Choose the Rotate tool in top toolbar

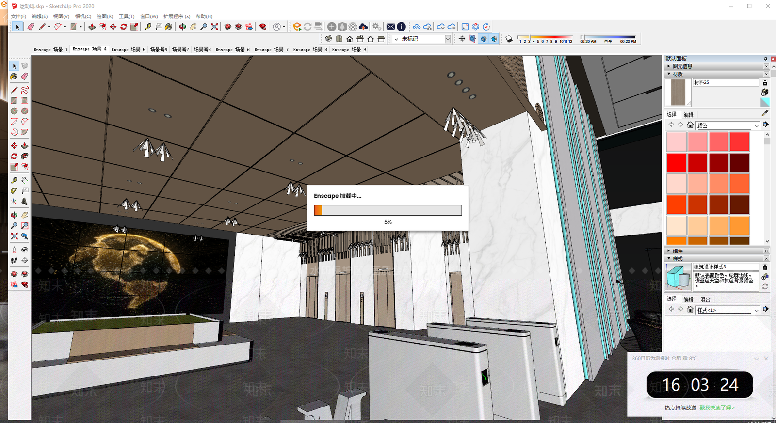pos(124,27)
